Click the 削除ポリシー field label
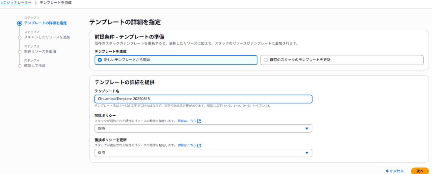The image size is (432, 174). [105, 116]
